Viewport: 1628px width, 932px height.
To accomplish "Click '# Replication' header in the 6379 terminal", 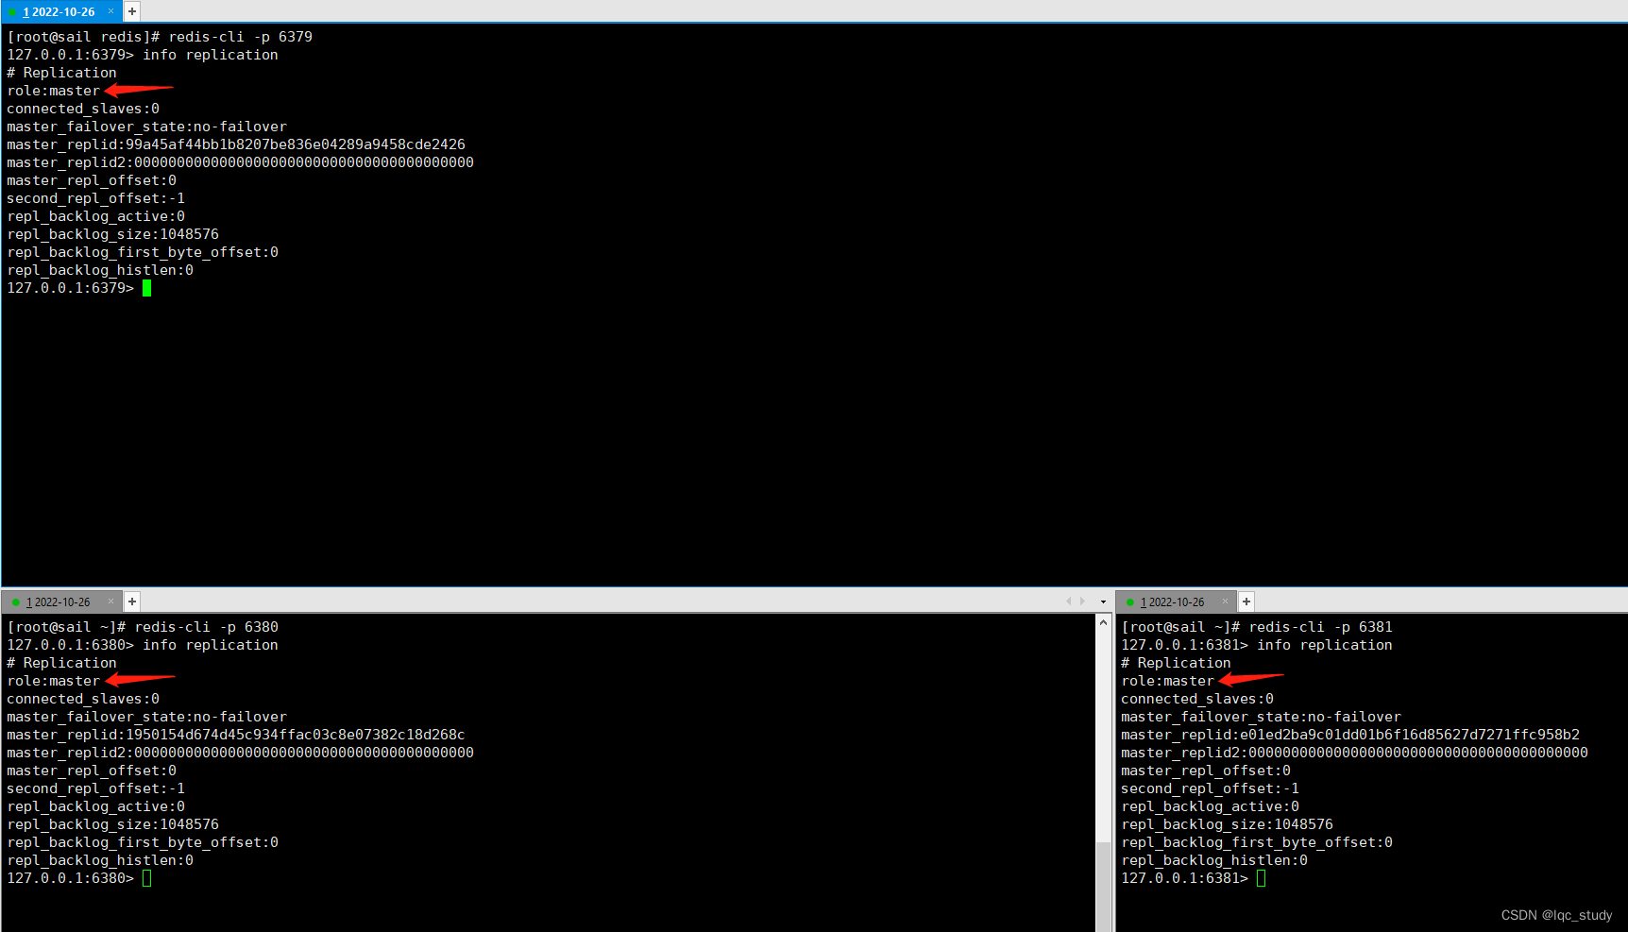I will point(61,73).
